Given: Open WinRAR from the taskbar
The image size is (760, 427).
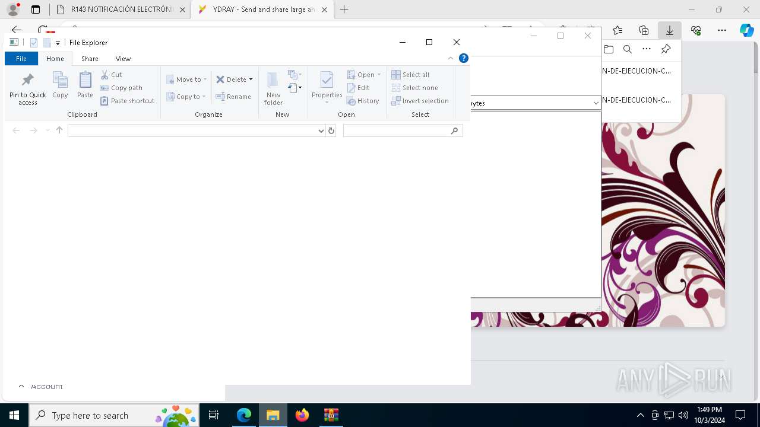Looking at the screenshot, I should coord(331,415).
